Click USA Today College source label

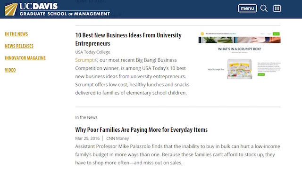tap(92, 52)
